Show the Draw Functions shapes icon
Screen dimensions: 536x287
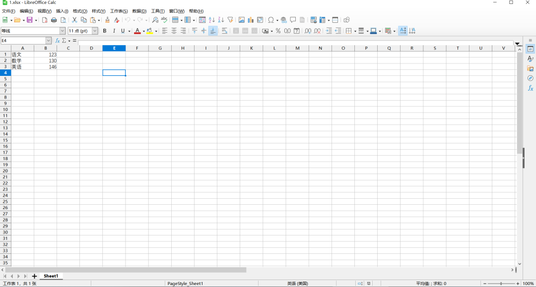(x=346, y=20)
